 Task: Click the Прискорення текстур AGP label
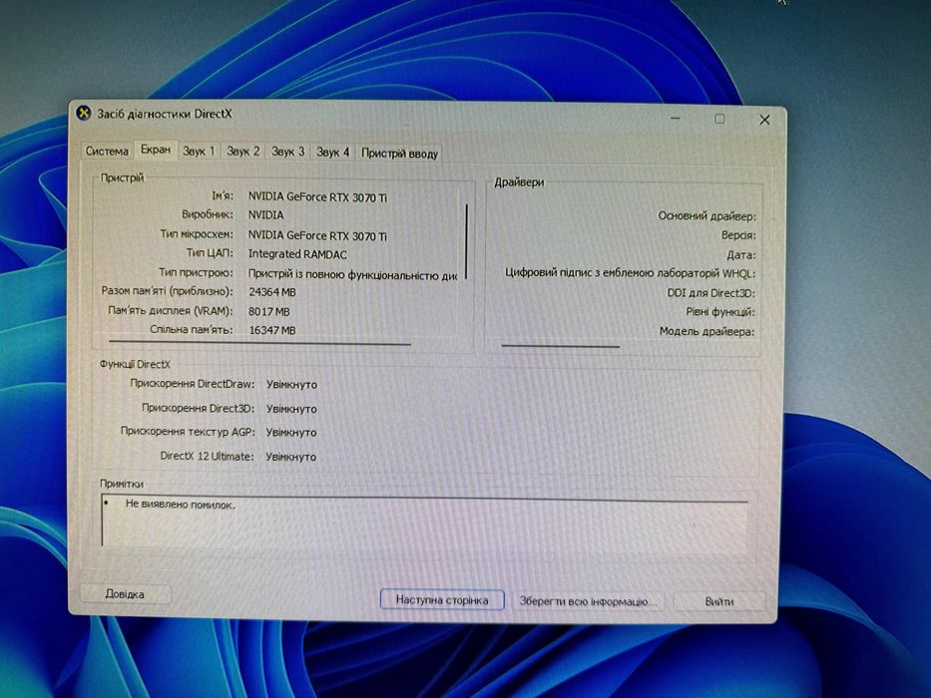point(188,432)
